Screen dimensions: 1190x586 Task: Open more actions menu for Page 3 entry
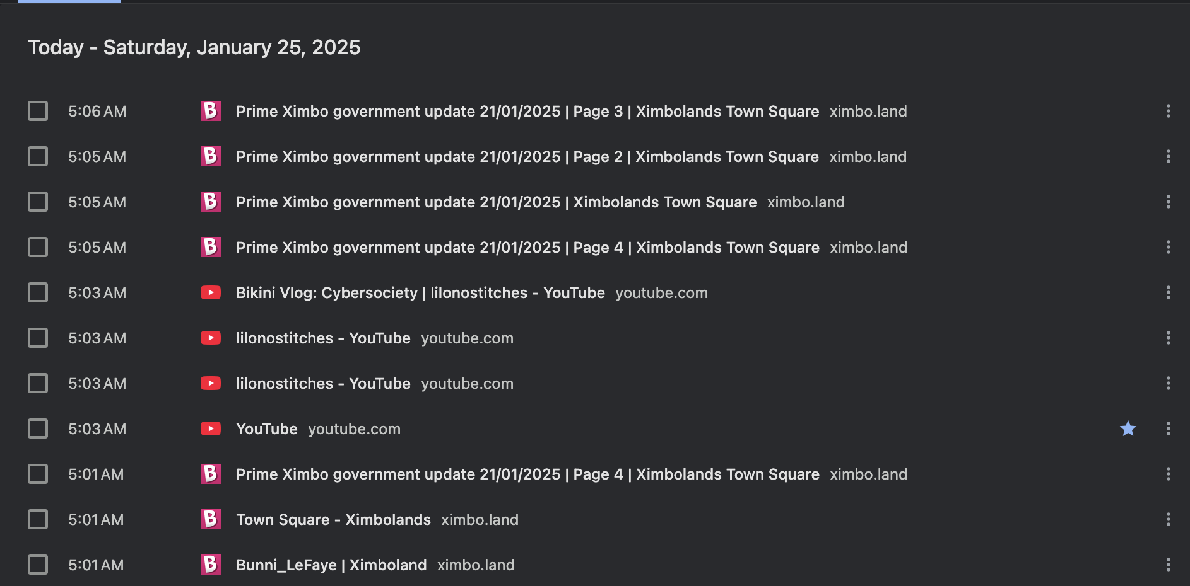tap(1169, 111)
